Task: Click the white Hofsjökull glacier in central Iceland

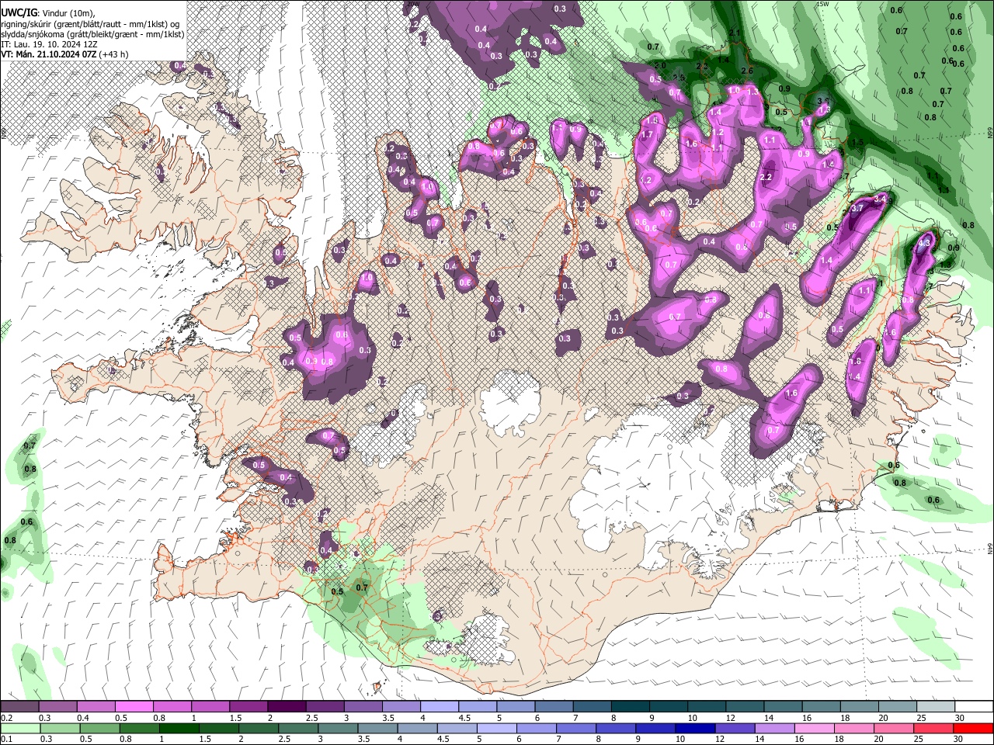Action: pyautogui.click(x=511, y=401)
